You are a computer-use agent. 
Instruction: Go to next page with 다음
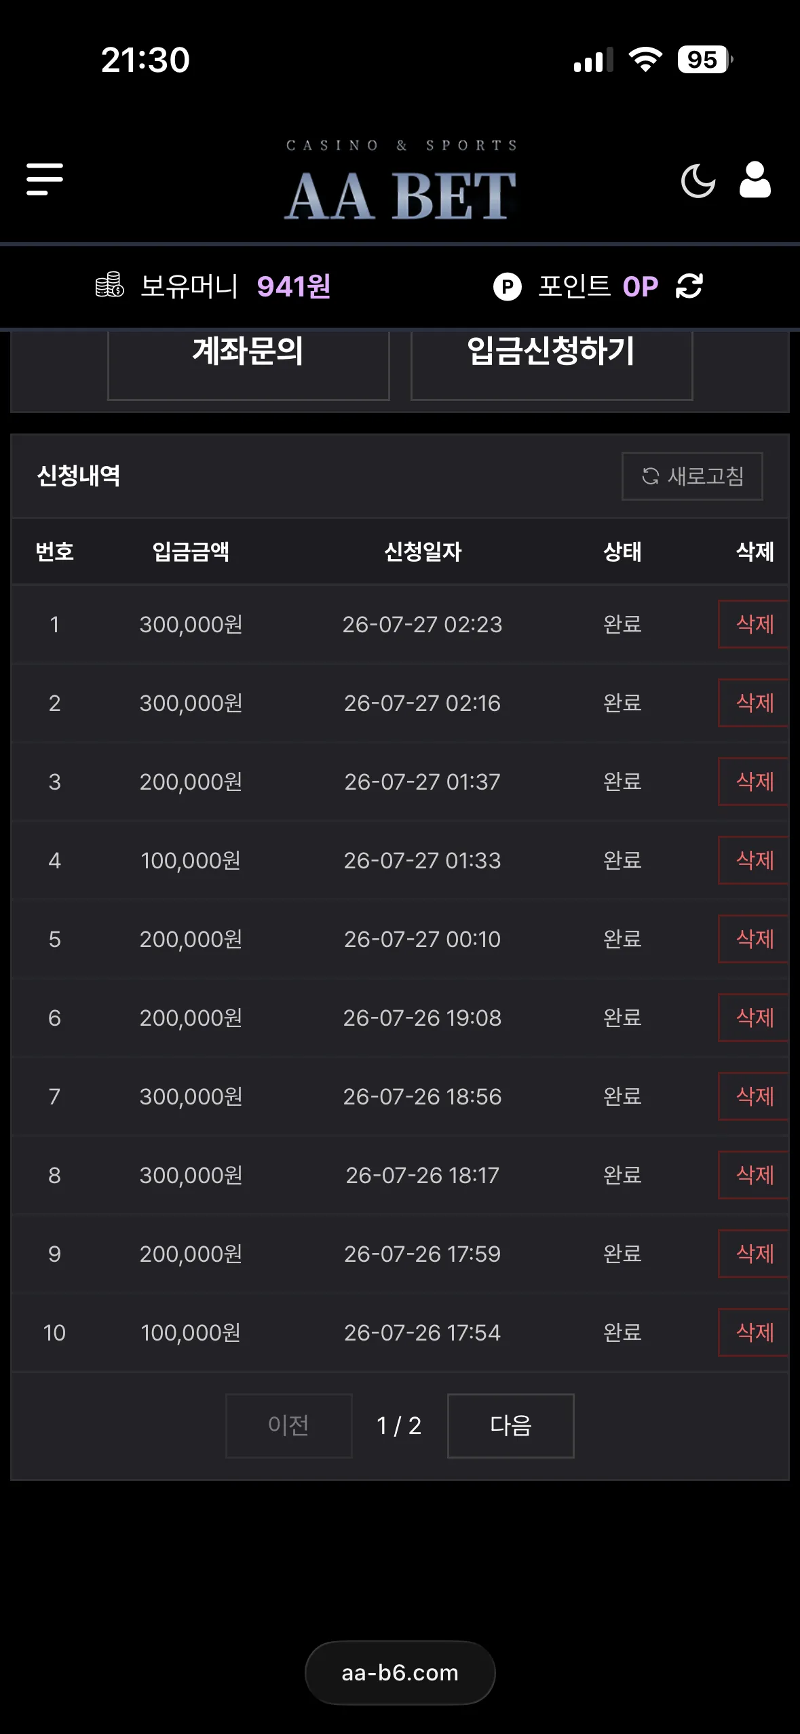pos(511,1425)
